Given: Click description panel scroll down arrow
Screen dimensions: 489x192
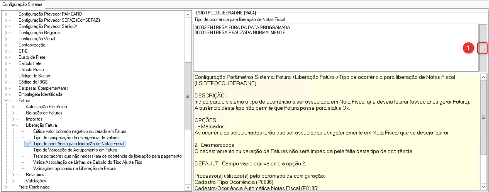Looking at the screenshot, I should point(483,187).
